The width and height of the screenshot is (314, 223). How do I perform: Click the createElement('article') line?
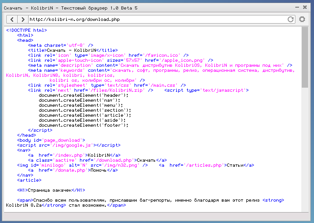tap(85, 115)
